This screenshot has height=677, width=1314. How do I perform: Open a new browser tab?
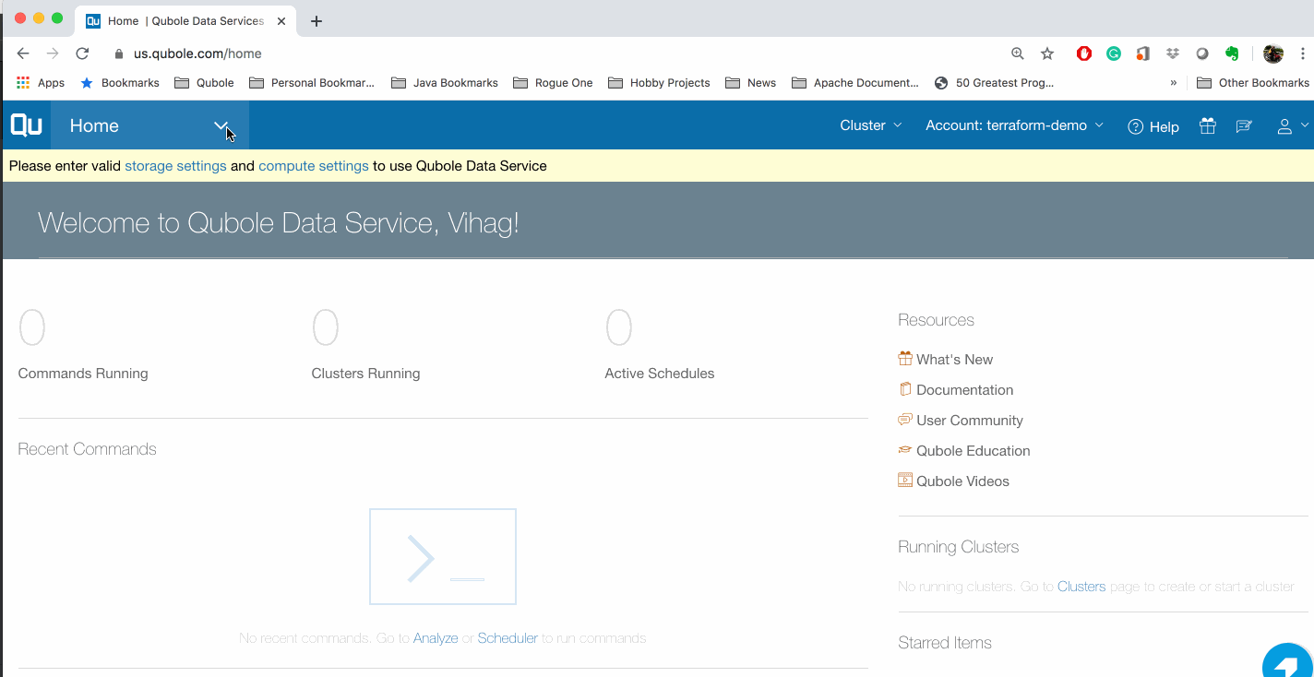point(317,20)
